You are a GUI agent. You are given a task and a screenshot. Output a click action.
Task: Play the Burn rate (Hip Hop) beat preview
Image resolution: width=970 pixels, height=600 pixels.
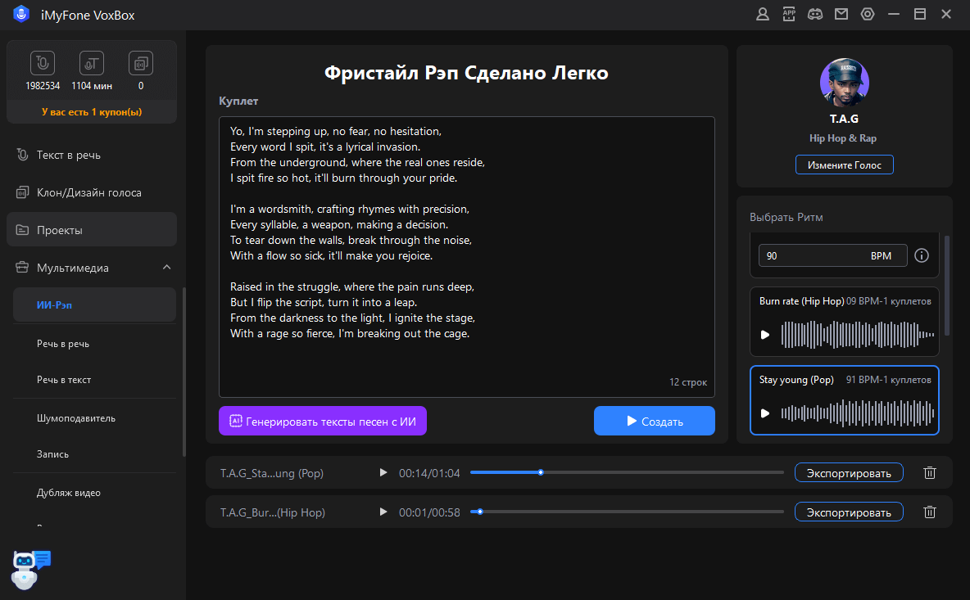coord(765,335)
